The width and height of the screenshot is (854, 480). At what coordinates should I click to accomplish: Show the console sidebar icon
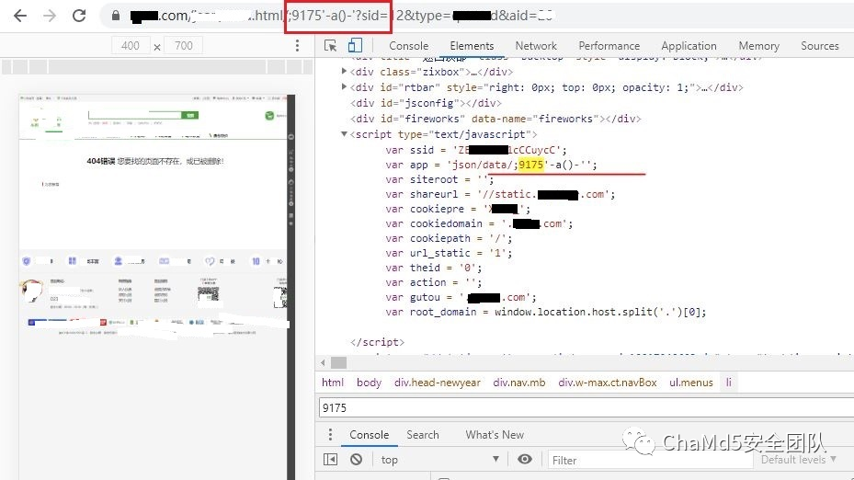pyautogui.click(x=330, y=459)
